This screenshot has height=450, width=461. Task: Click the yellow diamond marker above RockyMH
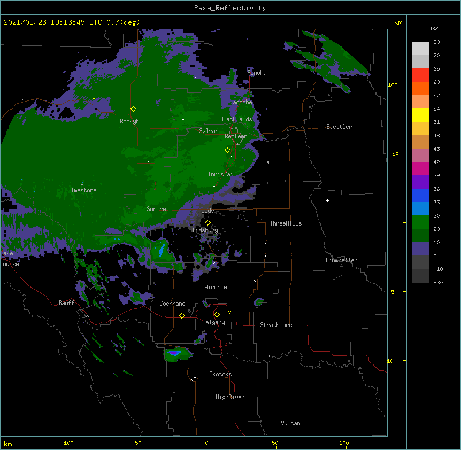(x=133, y=109)
